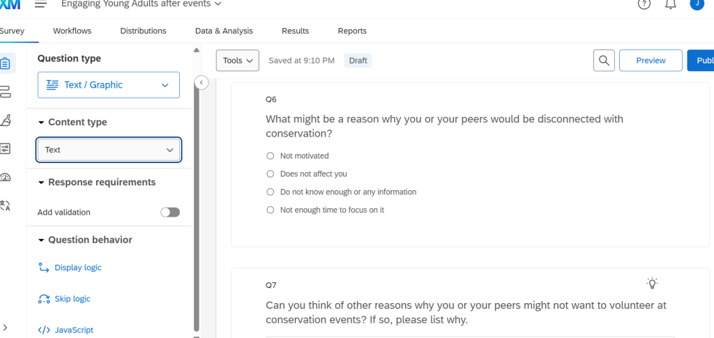Click the search magnifier icon
This screenshot has height=338, width=714.
pyautogui.click(x=604, y=61)
